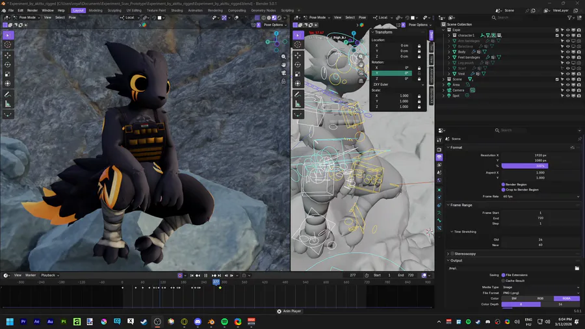The width and height of the screenshot is (585, 329).
Task: Open the Render menu
Action: 32,10
